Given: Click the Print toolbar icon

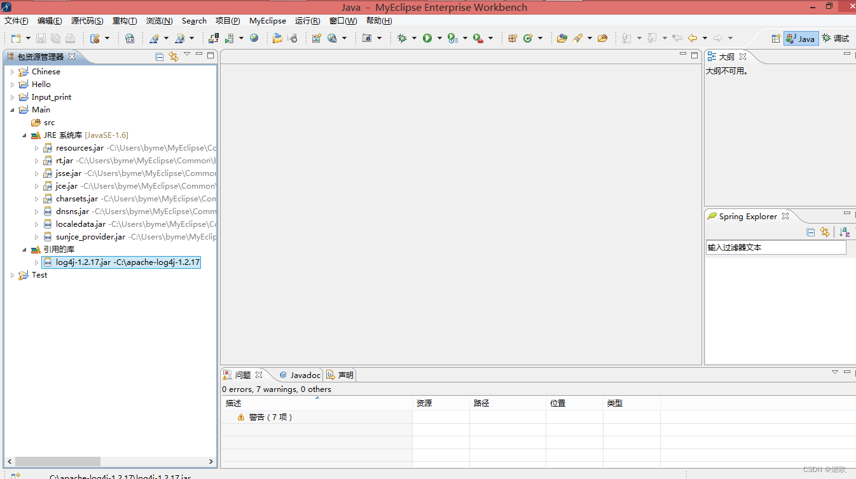Looking at the screenshot, I should [x=70, y=38].
